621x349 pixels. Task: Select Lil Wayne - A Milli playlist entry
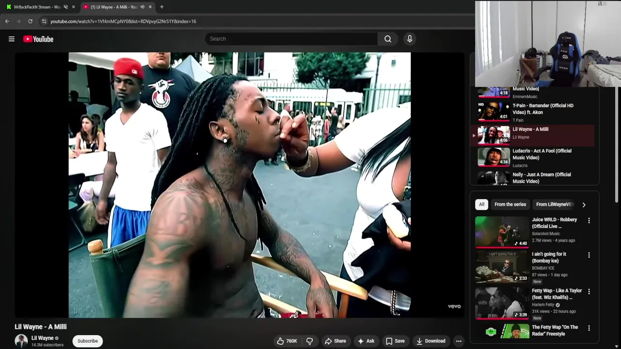click(534, 135)
